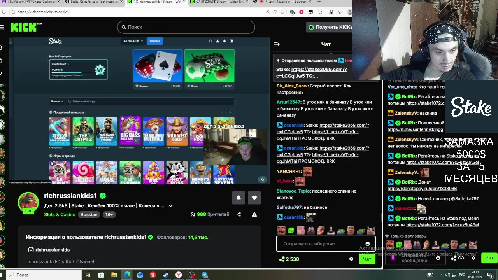Select the Russian language tag
This screenshot has height=280, width=498.
[x=89, y=215]
